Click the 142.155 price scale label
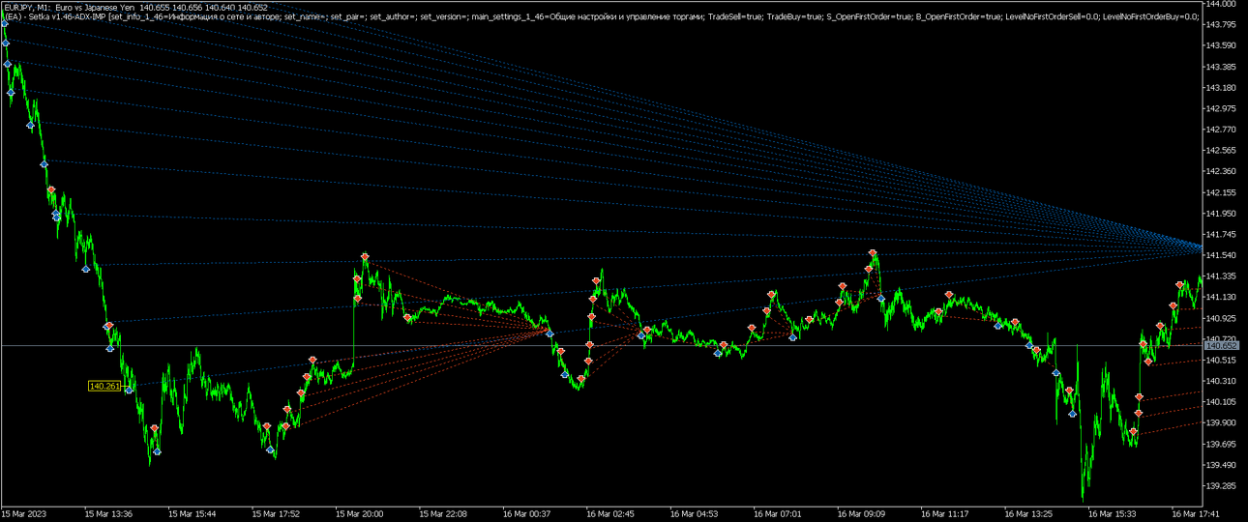 point(1222,193)
